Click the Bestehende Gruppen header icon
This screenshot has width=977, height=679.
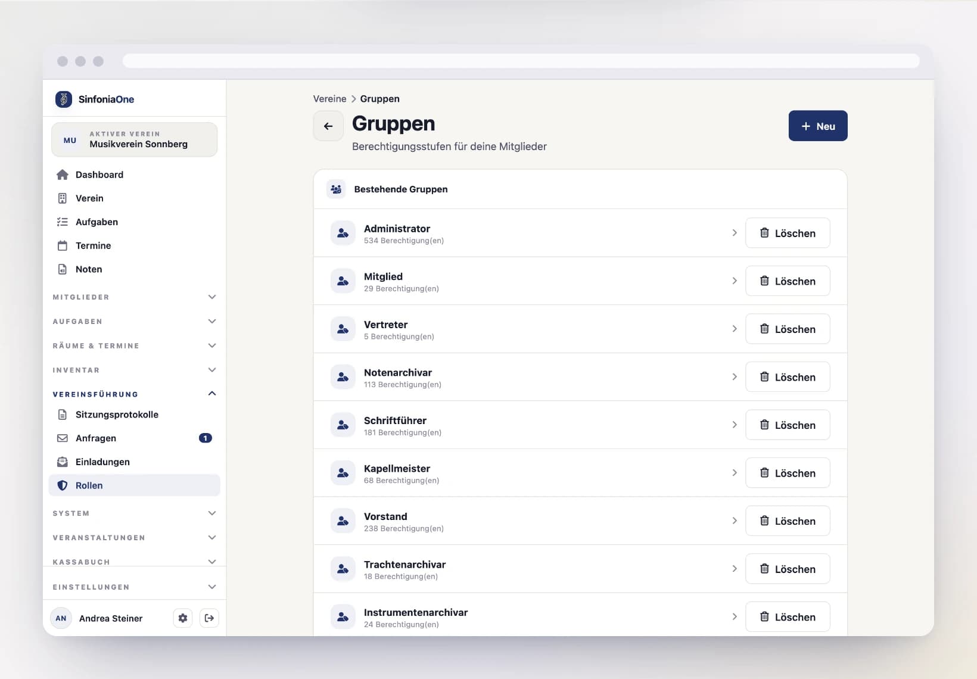[336, 189]
